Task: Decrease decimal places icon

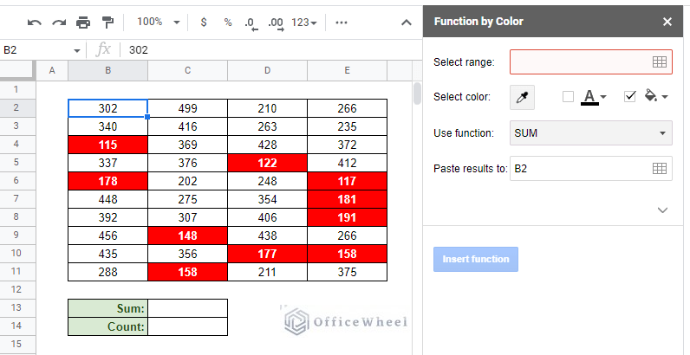Action: (x=251, y=23)
